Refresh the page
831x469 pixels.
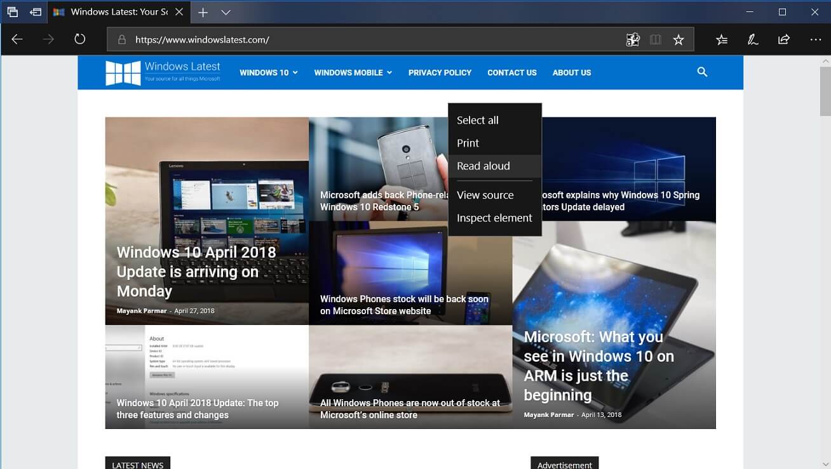(x=79, y=39)
